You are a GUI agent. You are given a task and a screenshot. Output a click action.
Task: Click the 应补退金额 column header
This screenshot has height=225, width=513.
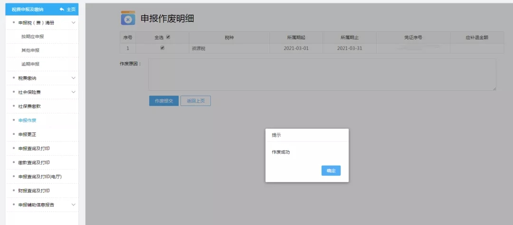point(477,37)
